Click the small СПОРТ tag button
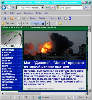 82,88
